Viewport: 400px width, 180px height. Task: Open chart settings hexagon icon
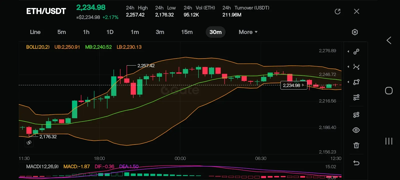pos(355,32)
